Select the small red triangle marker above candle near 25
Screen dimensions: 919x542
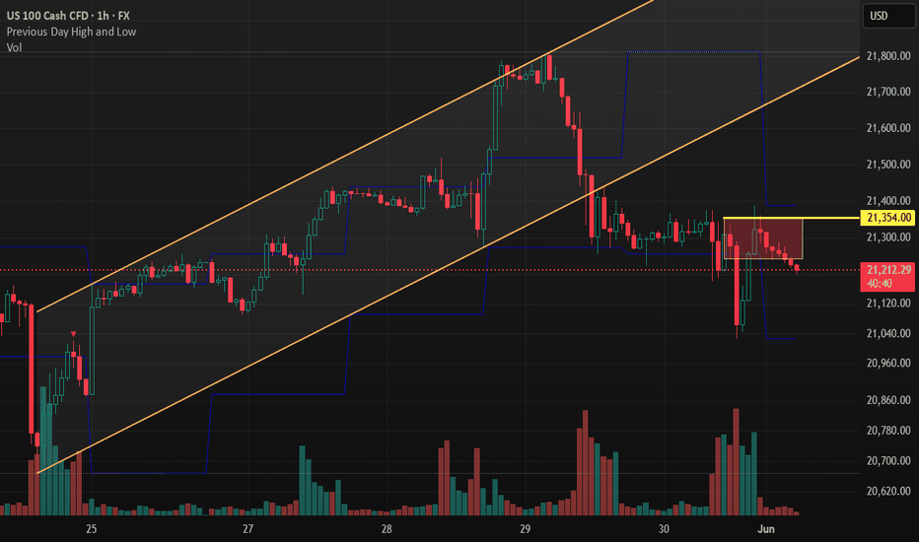pos(73,334)
